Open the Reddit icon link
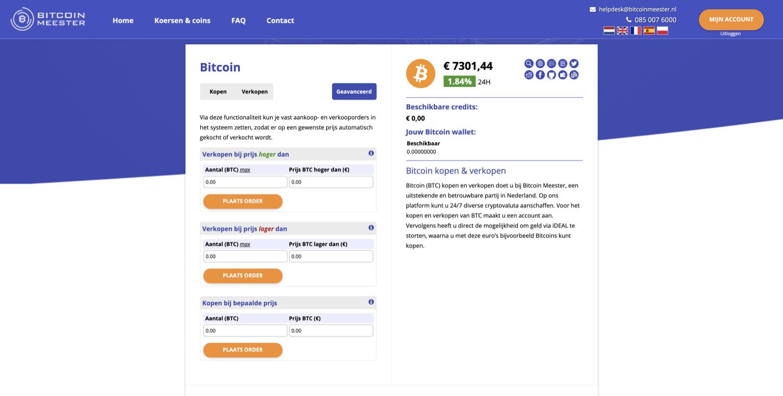The height and width of the screenshot is (396, 783). (x=529, y=75)
